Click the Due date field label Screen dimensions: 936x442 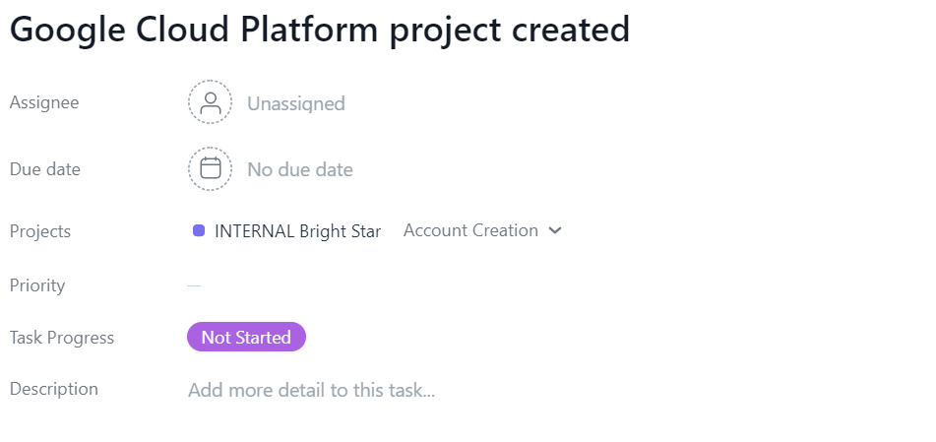coord(45,169)
